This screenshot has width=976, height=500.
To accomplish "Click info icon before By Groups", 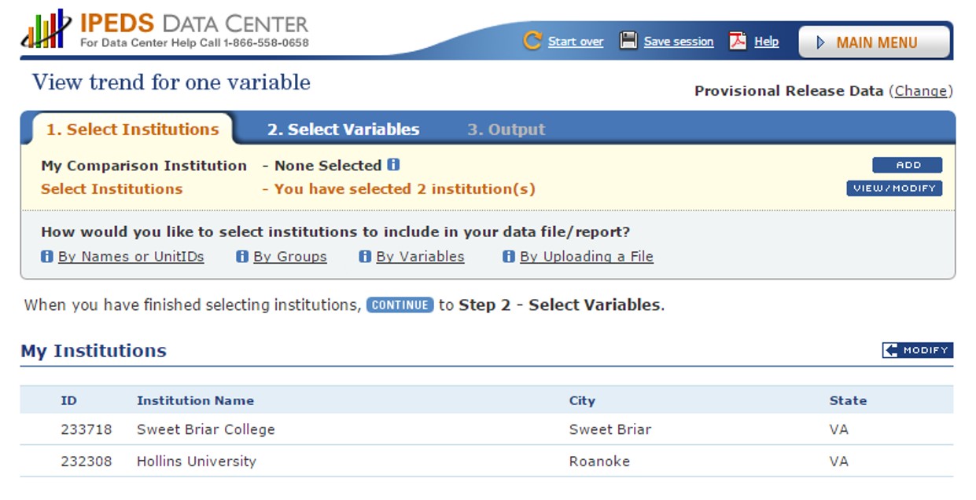I will click(242, 257).
